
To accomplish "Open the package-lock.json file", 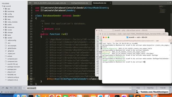I will (x=14, y=67).
